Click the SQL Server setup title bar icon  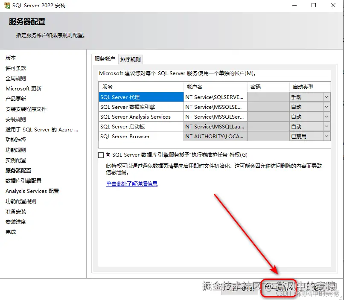[x=7, y=5]
